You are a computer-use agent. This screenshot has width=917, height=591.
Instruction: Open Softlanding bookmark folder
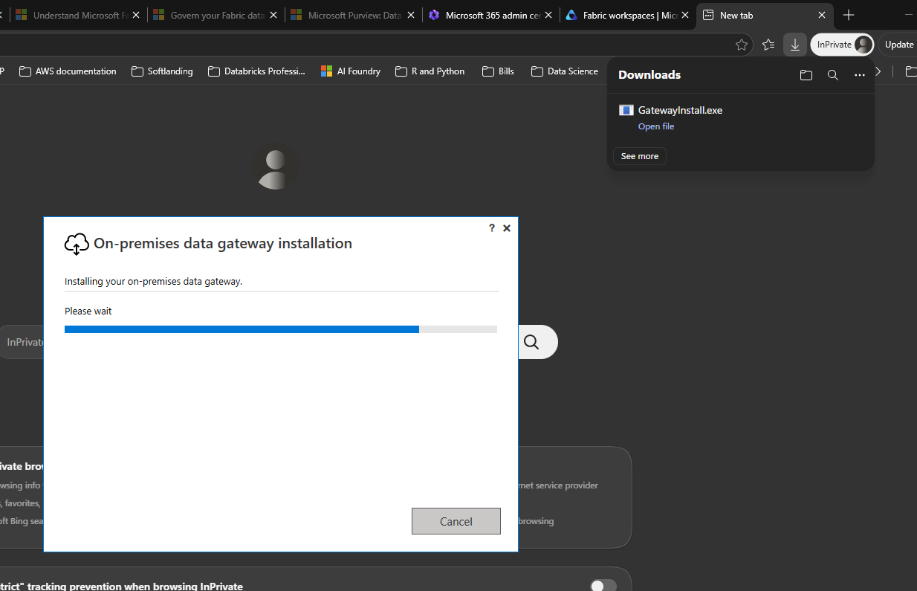[162, 71]
